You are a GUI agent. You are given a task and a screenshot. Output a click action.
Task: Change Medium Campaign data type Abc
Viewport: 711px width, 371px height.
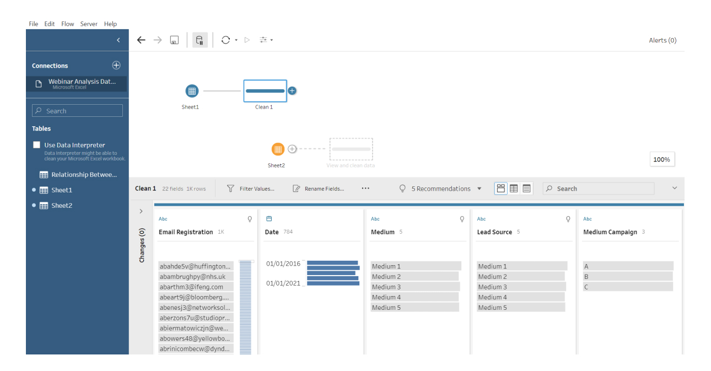pos(588,219)
